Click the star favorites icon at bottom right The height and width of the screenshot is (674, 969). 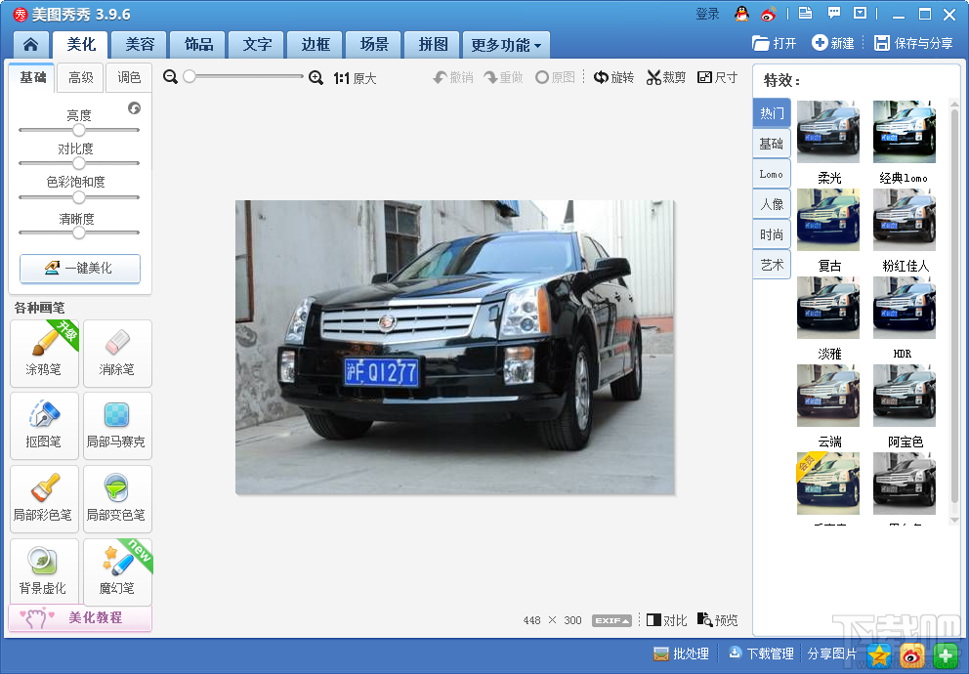coord(879,654)
